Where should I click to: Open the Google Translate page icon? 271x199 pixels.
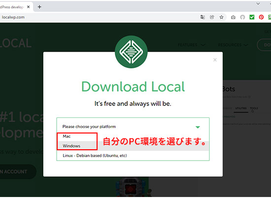tap(203, 17)
